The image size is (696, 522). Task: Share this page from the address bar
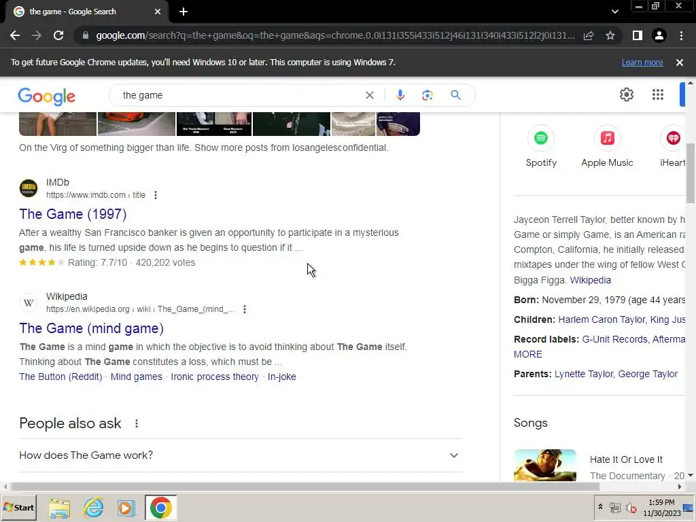(589, 35)
